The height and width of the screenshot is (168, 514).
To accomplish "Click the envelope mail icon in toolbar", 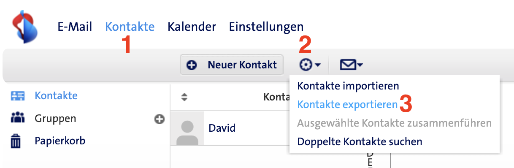I will coord(347,65).
